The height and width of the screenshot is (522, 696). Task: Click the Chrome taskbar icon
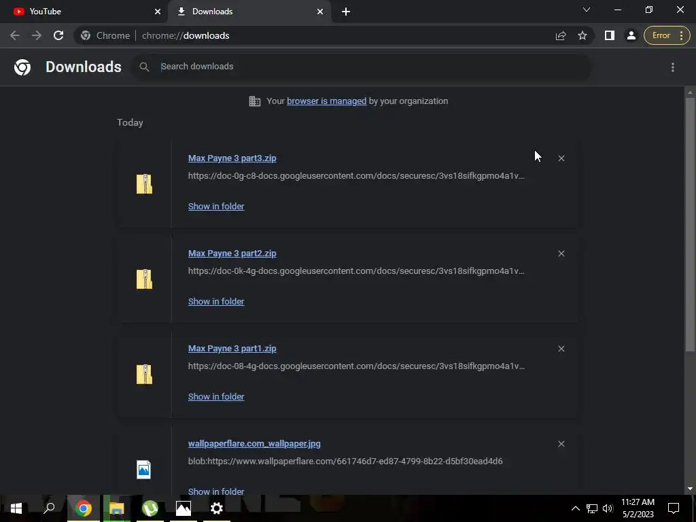(x=83, y=508)
